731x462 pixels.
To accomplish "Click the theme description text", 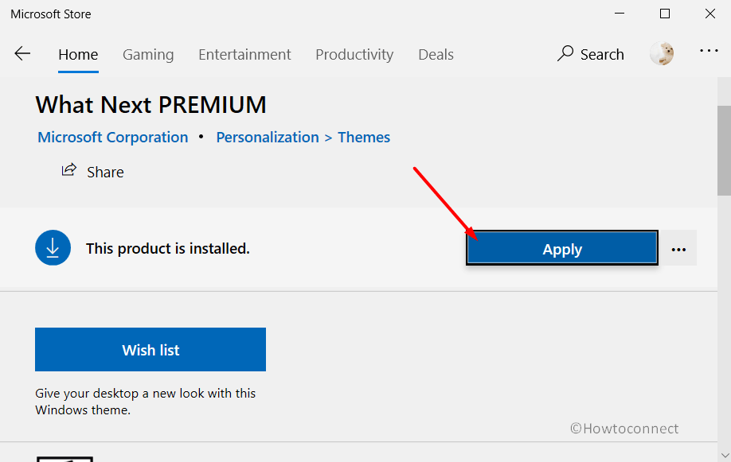I will click(x=146, y=402).
